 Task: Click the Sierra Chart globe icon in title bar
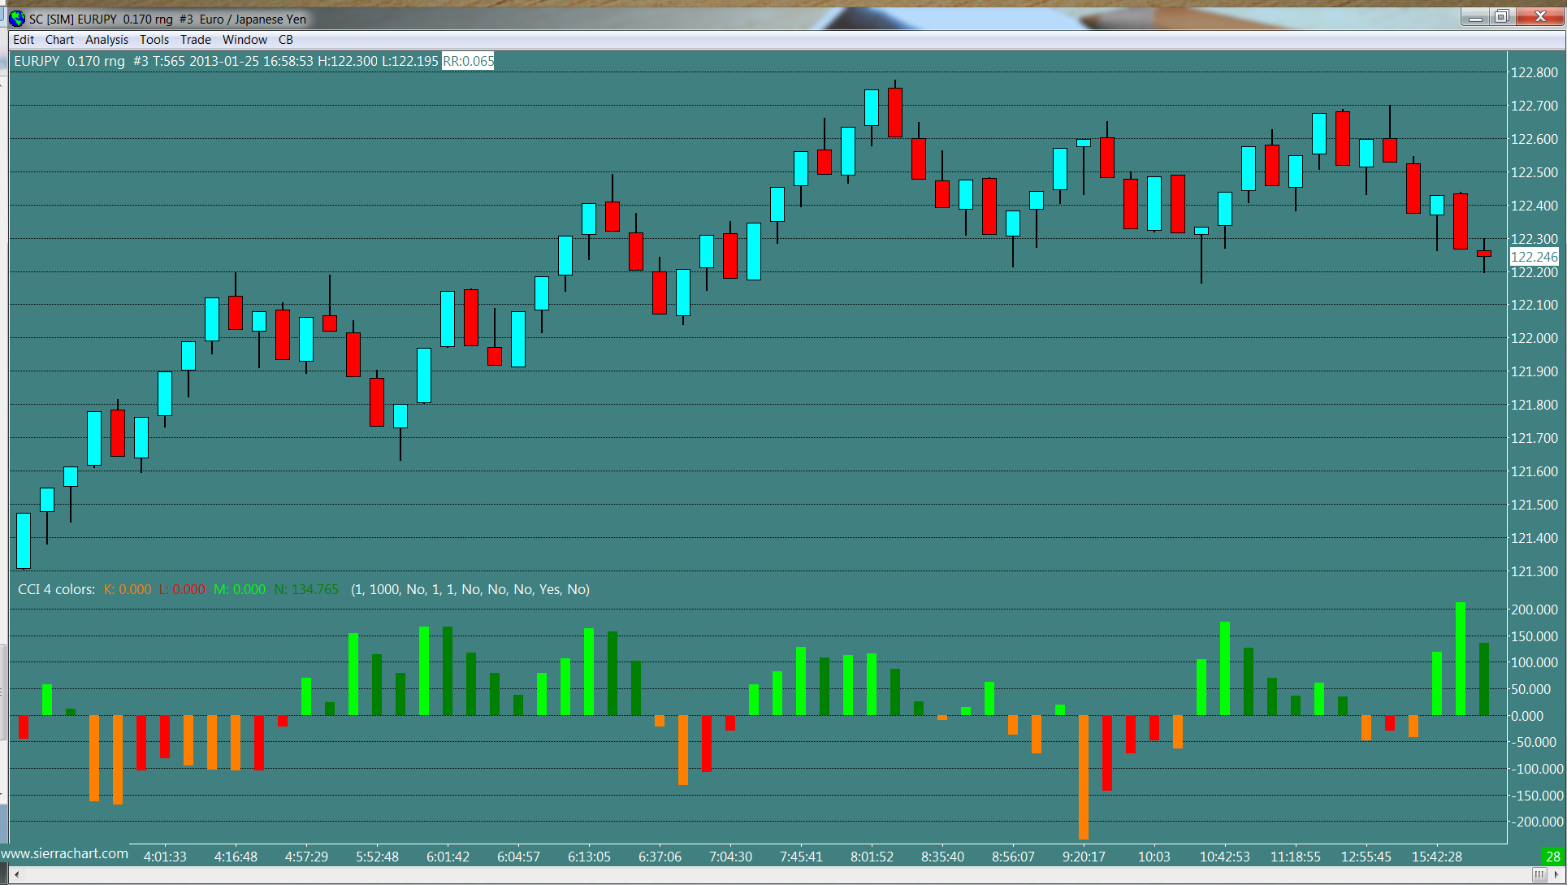(17, 18)
